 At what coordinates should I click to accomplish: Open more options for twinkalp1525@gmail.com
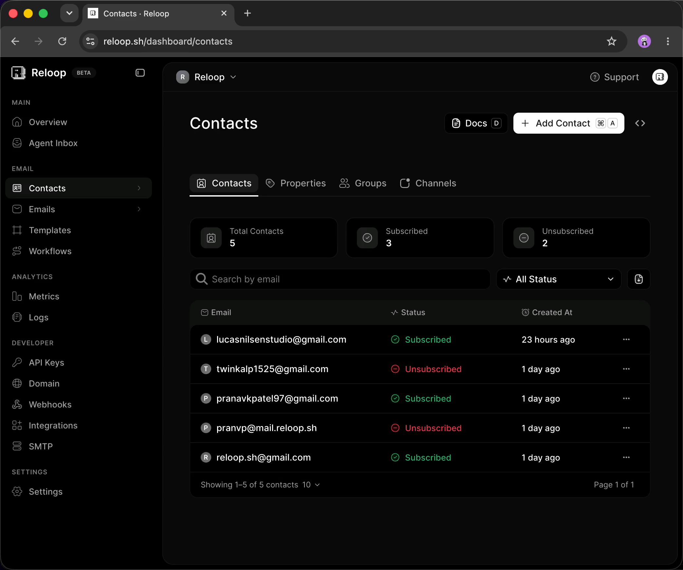pyautogui.click(x=626, y=369)
